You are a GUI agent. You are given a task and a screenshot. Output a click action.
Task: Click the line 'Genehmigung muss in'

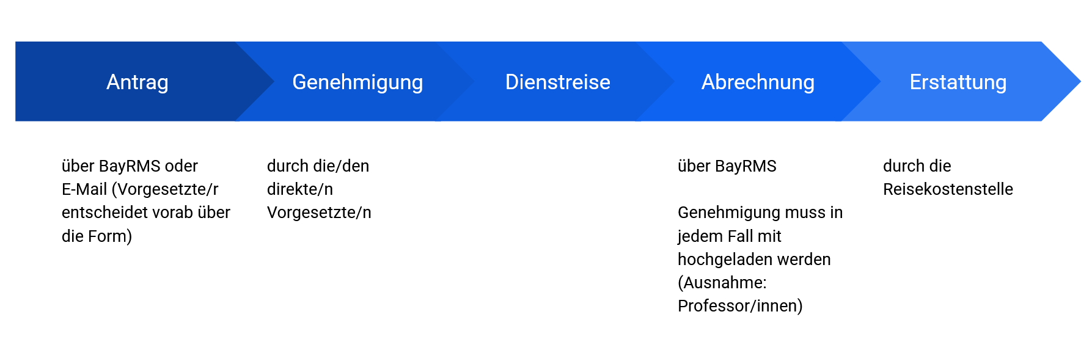(x=760, y=213)
